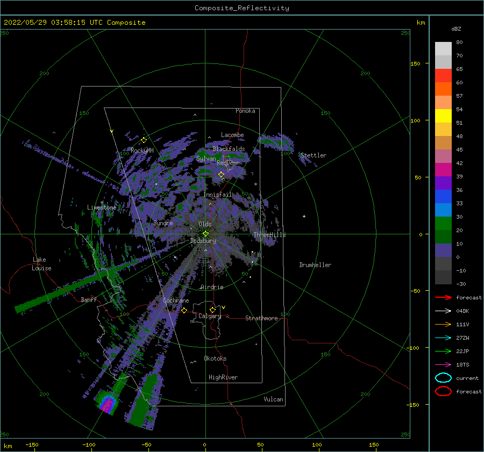
Task: Click the Banff town label
Action: [x=89, y=299]
